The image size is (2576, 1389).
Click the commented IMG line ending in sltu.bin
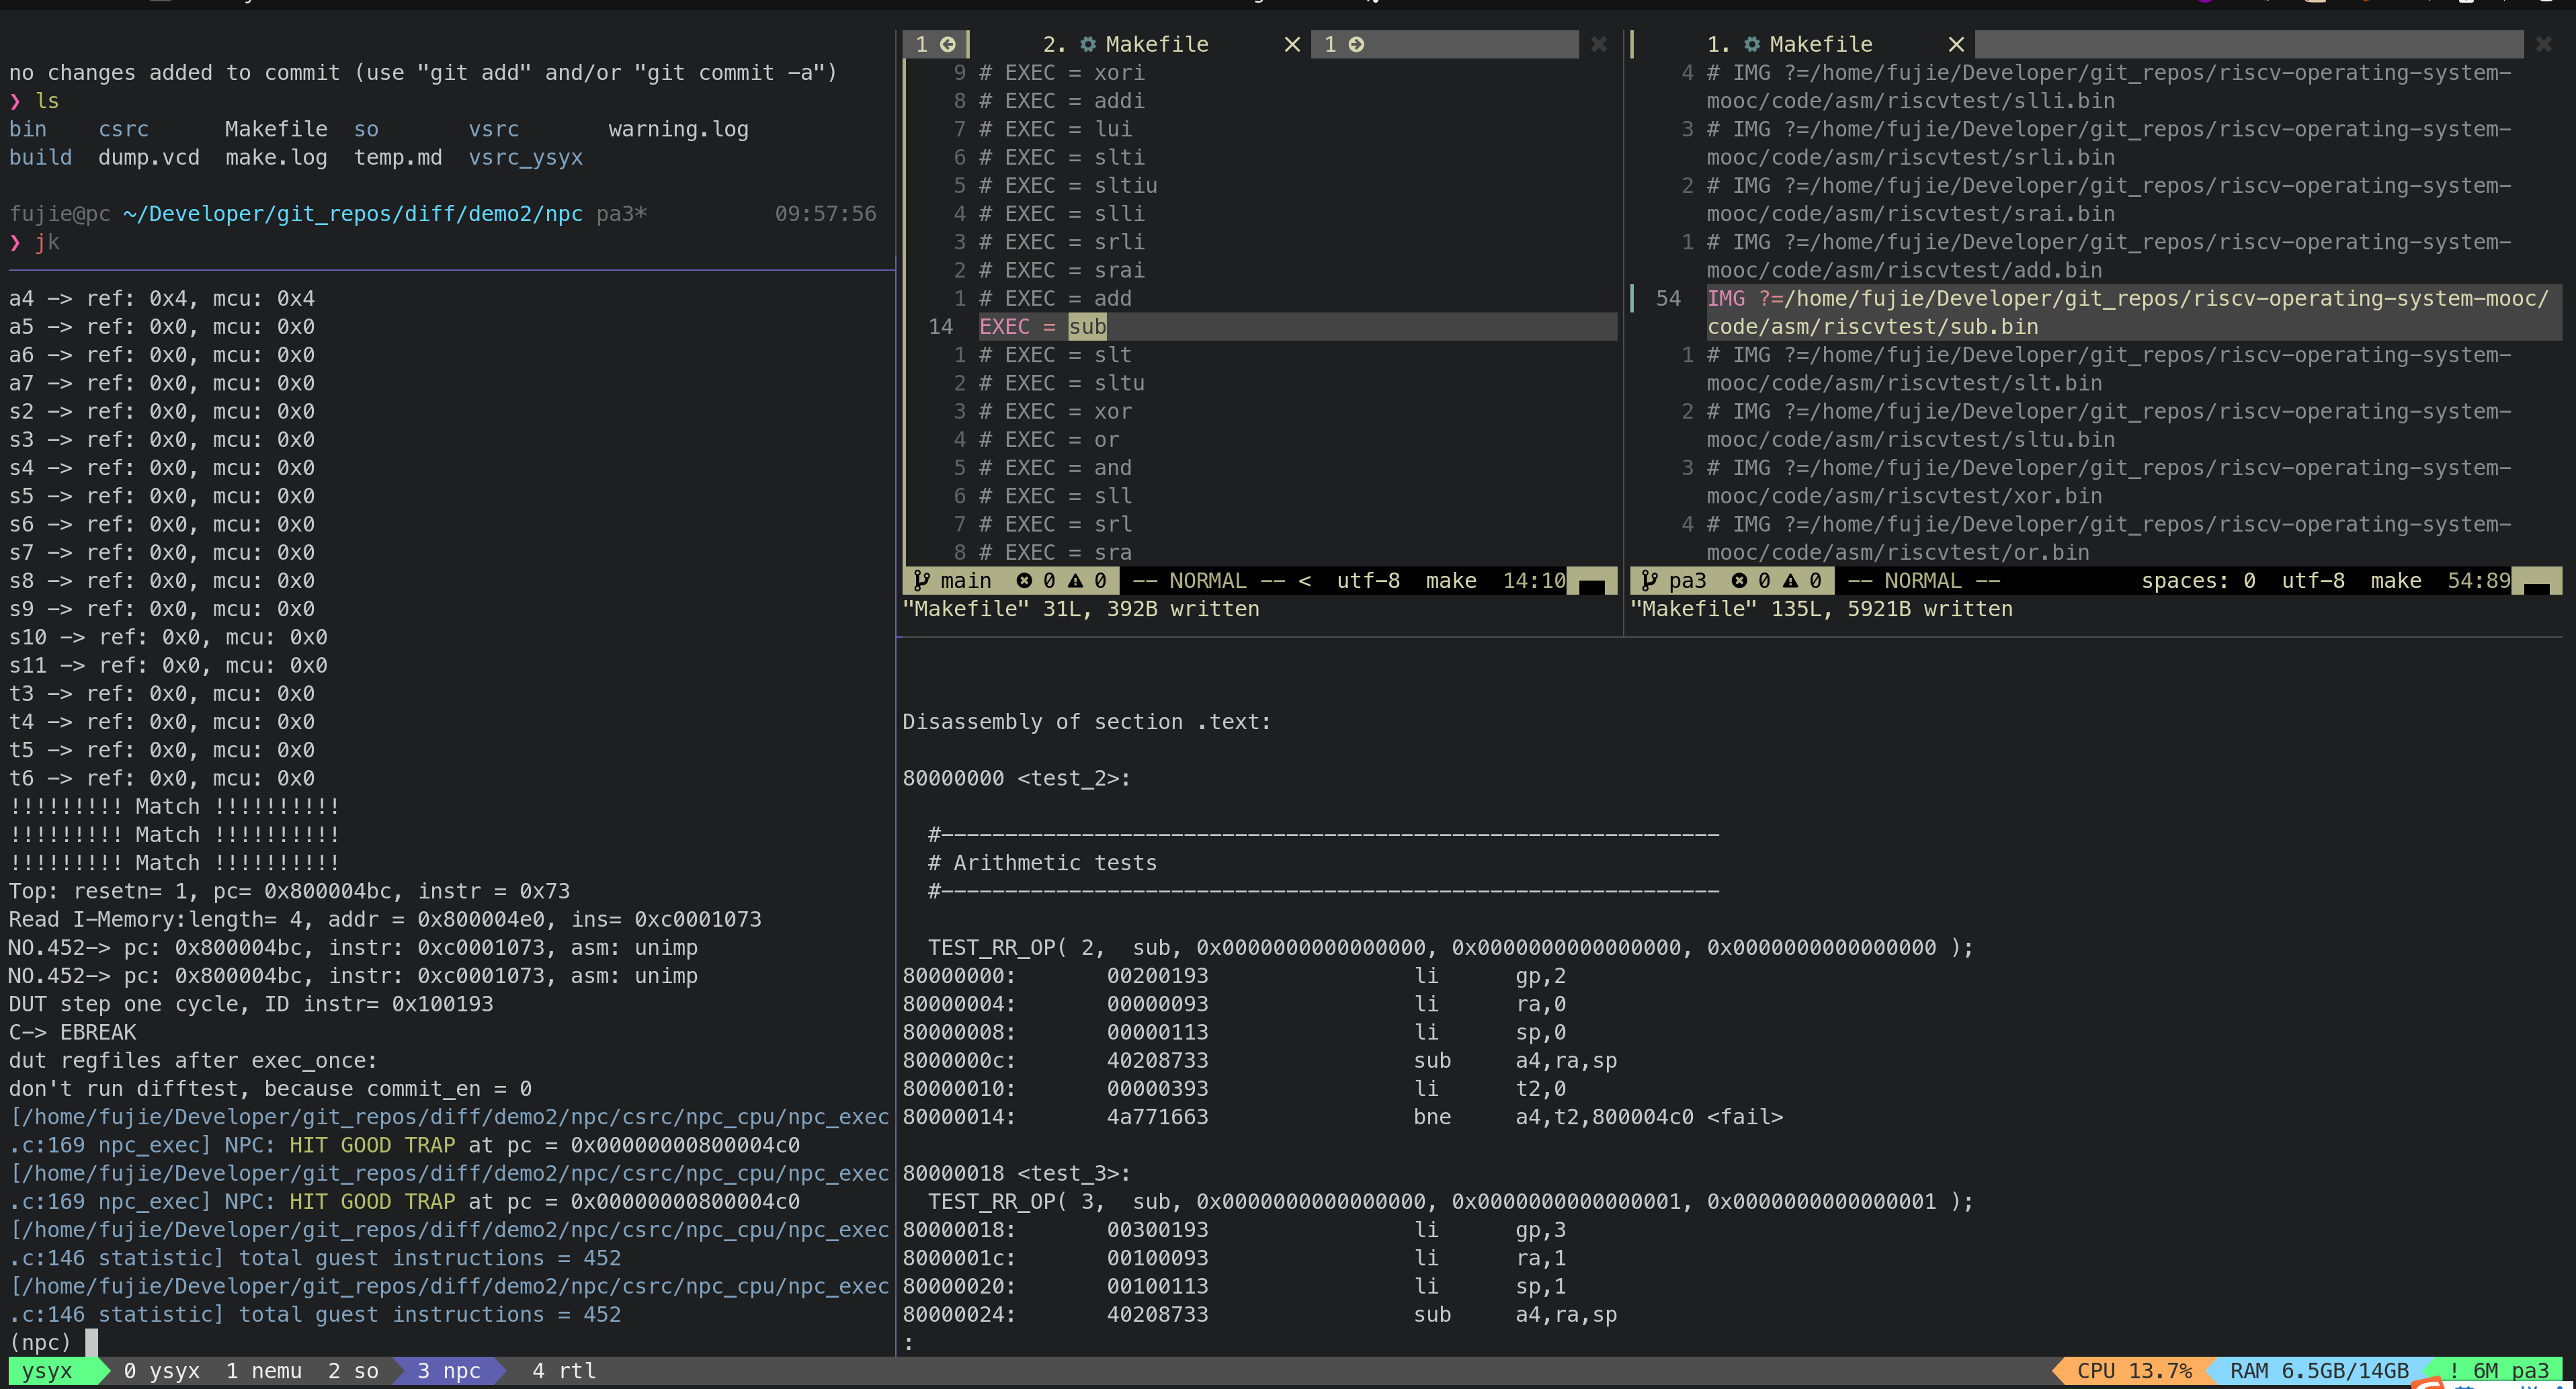2109,425
